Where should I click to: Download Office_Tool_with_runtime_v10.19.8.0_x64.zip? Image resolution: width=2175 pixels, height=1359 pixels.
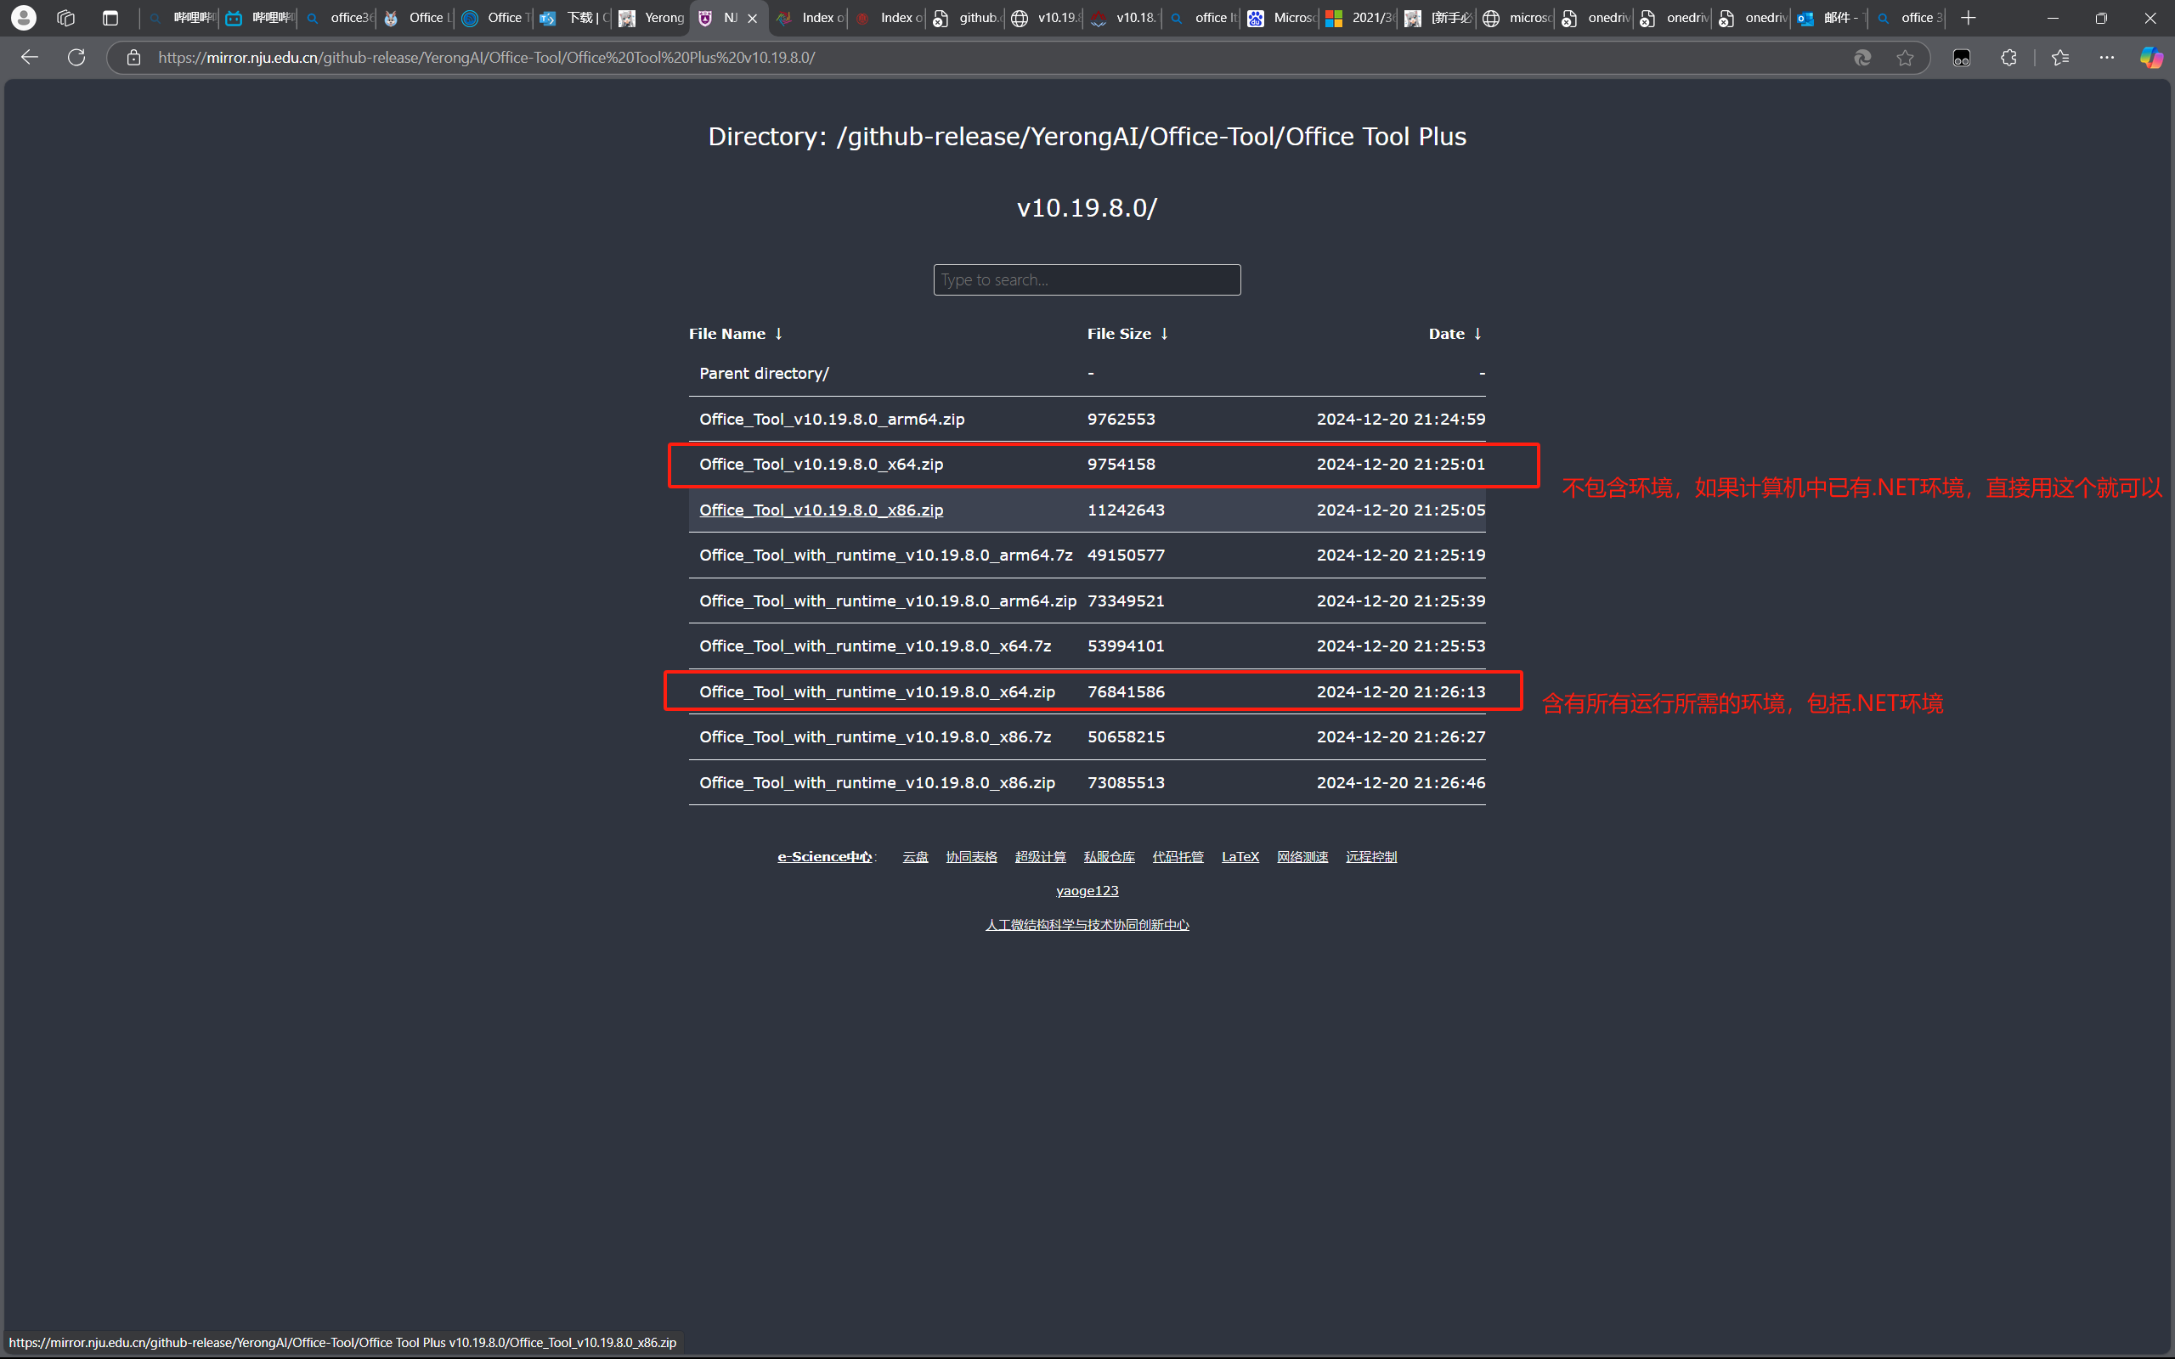(x=876, y=692)
